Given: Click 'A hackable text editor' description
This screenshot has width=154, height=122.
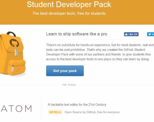Looking at the screenshot, I should pos(77,105).
